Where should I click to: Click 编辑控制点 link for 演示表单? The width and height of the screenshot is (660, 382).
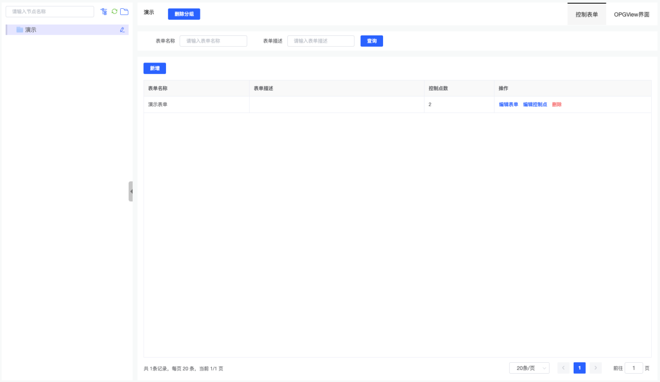pyautogui.click(x=535, y=104)
